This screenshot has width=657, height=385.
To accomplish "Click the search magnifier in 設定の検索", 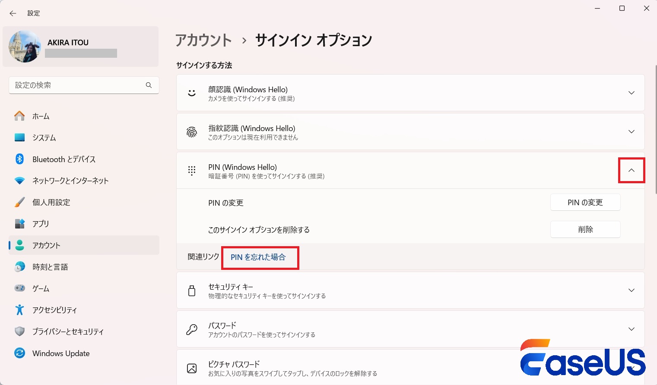I will tap(149, 85).
